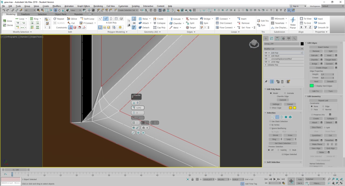Click the Split edges tool in the ribbon

point(190,23)
